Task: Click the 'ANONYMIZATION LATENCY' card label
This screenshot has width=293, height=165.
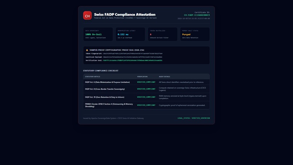Action: pos(127,31)
